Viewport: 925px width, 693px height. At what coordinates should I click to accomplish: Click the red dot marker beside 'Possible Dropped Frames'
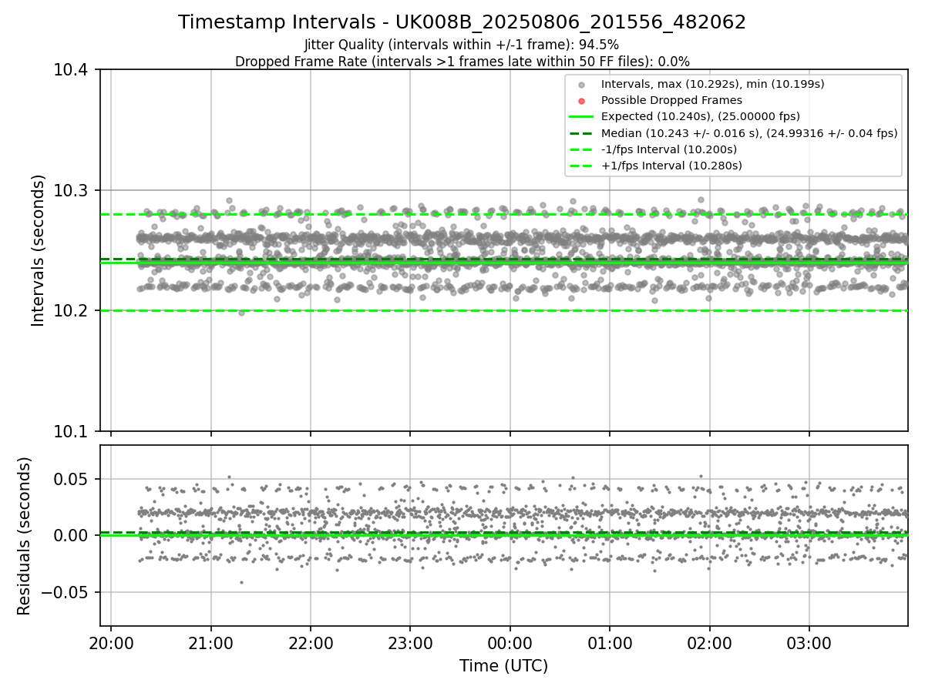pos(582,101)
